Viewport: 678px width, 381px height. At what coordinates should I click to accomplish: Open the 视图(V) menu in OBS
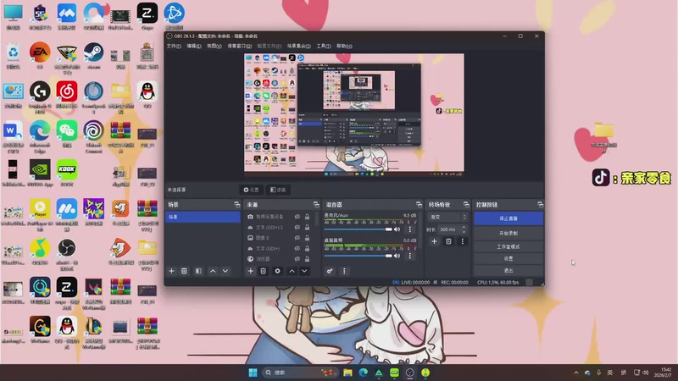click(x=214, y=46)
